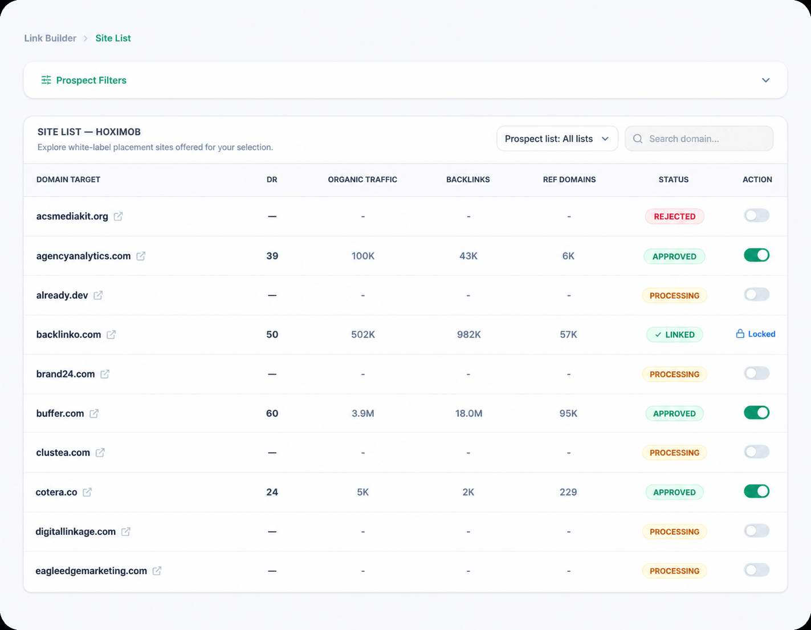
Task: Click the 502K organic traffic value
Action: 363,335
